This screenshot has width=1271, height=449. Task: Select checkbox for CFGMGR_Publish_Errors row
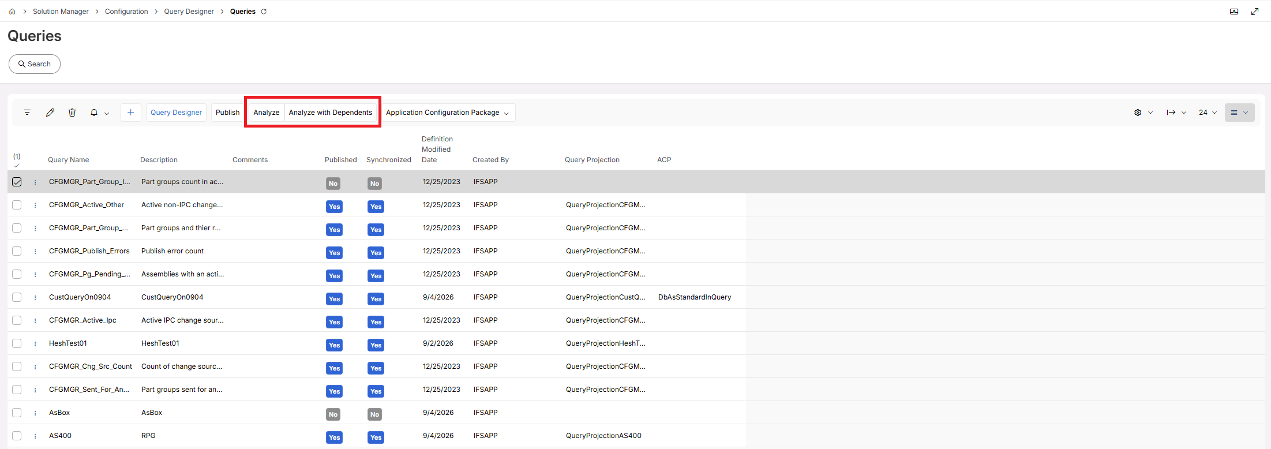(17, 251)
